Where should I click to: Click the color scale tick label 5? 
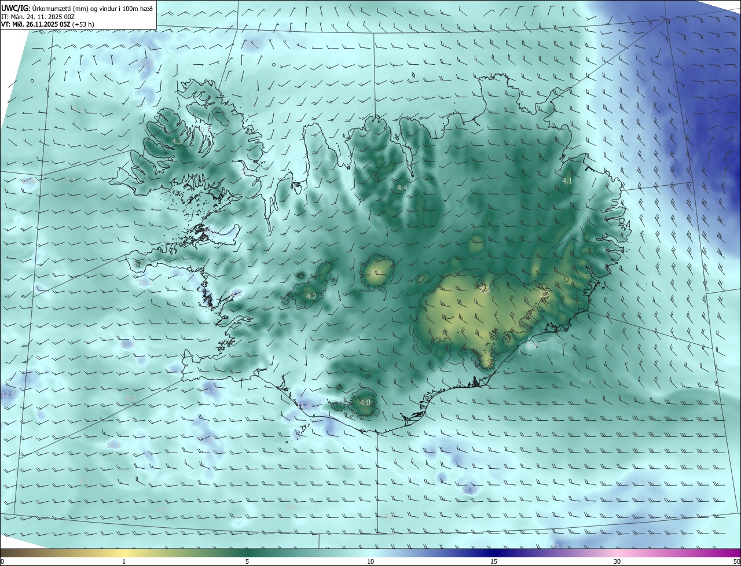247,561
